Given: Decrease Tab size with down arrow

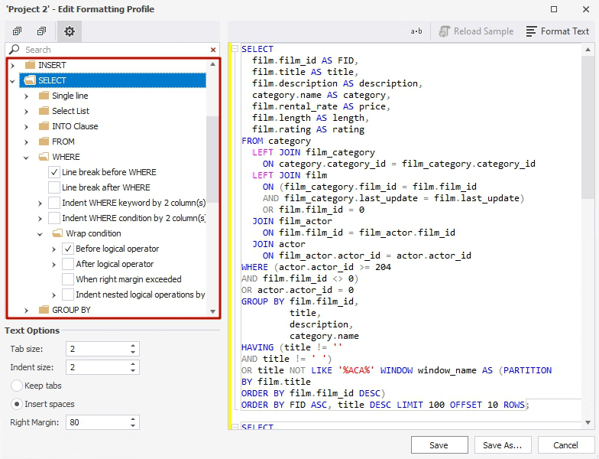Looking at the screenshot, I should pyautogui.click(x=133, y=352).
